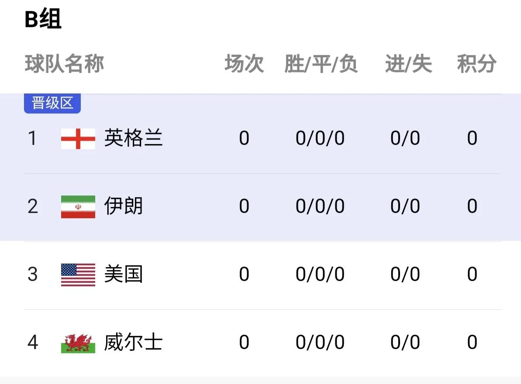This screenshot has height=384, width=521.
Task: Select the 球队名称 column header
Action: tap(65, 64)
